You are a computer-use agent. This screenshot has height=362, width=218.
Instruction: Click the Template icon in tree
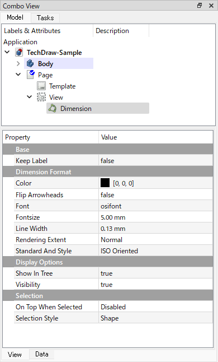click(41, 86)
